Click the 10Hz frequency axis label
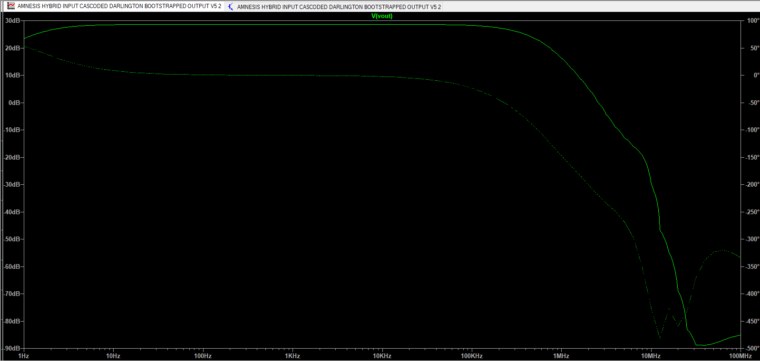The image size is (760, 361). 113,356
